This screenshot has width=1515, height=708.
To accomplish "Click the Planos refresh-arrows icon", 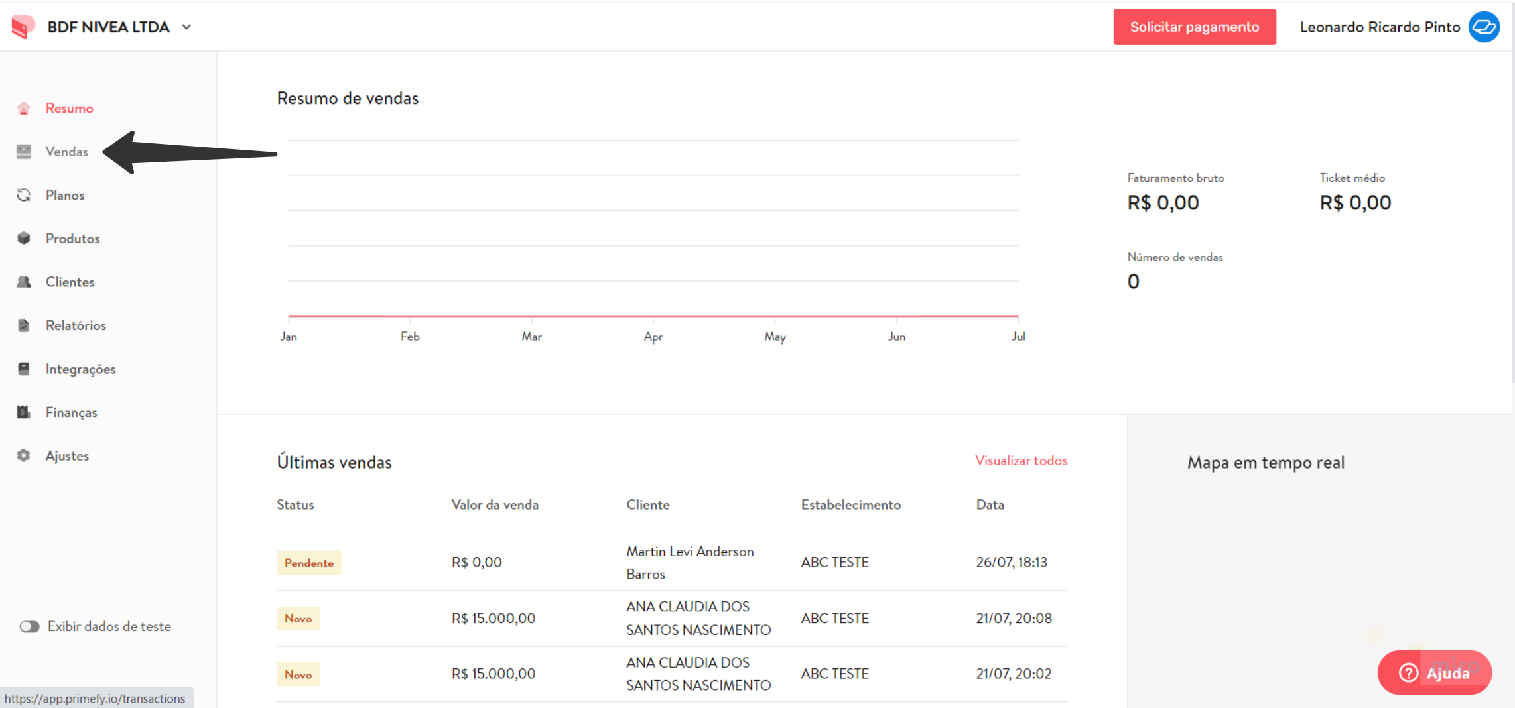I will (24, 195).
